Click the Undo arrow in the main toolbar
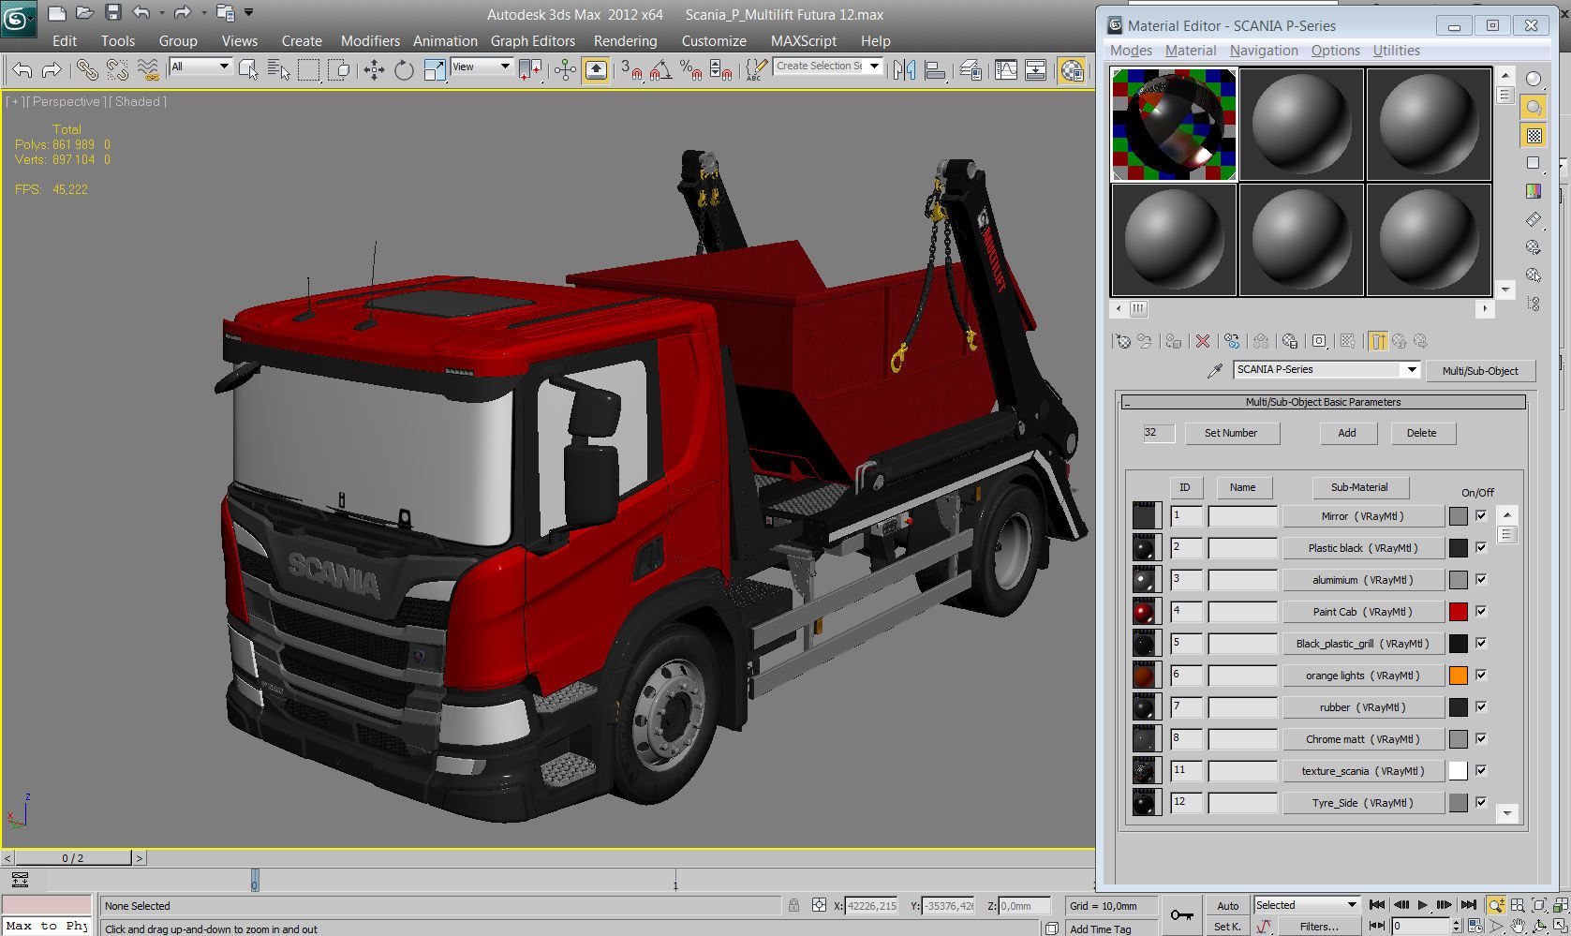Viewport: 1571px width, 936px height. 22,69
